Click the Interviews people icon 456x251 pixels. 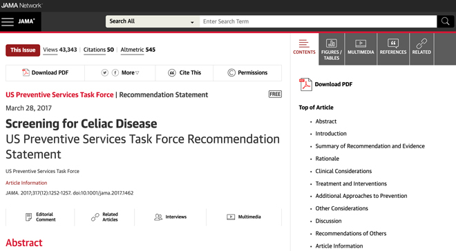(158, 217)
